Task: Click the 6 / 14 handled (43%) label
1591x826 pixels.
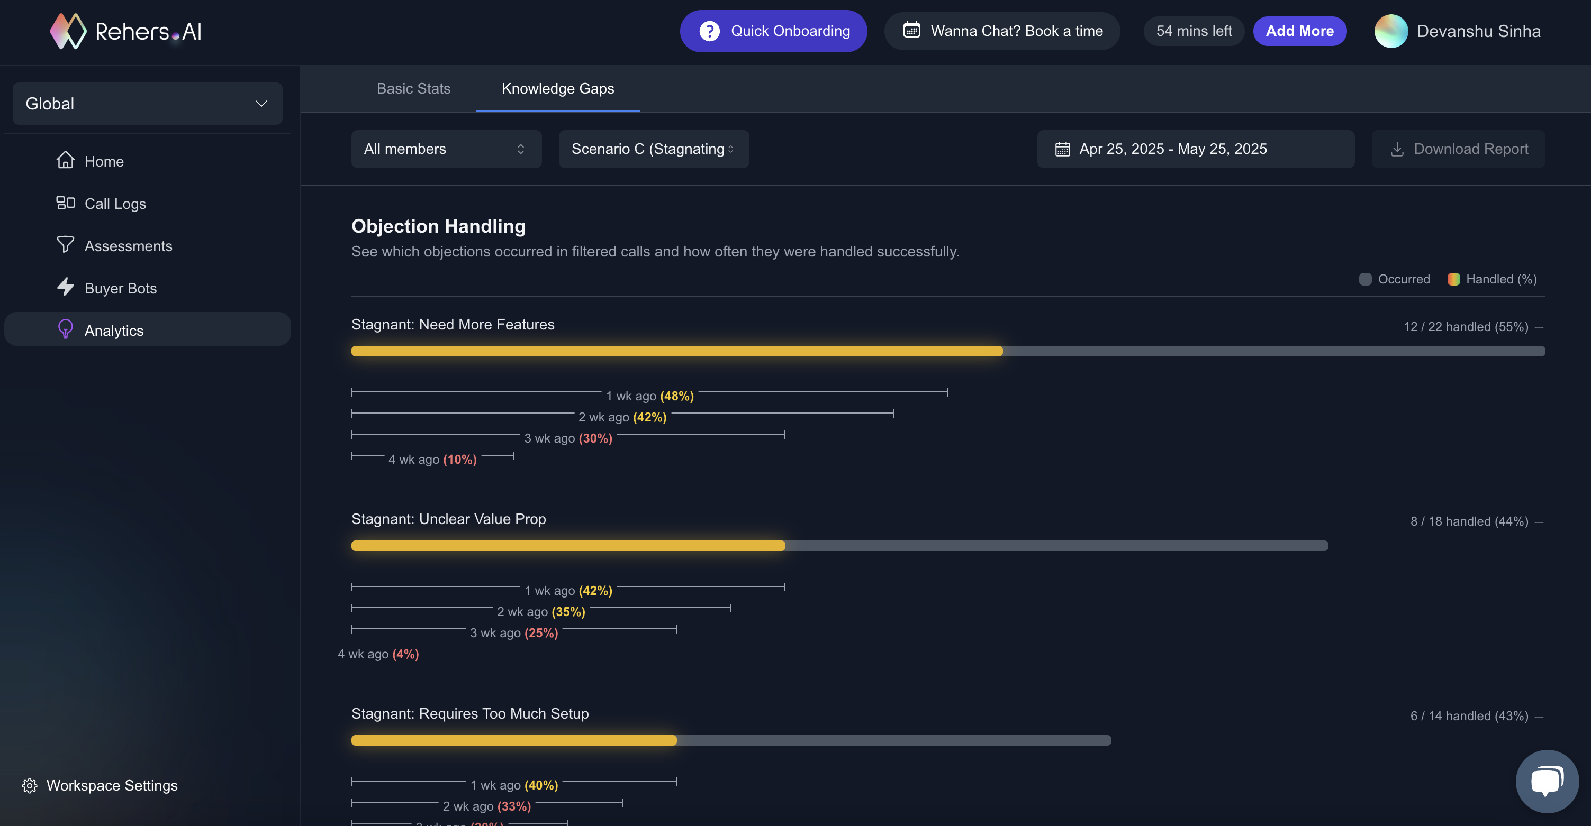Action: pos(1469,716)
